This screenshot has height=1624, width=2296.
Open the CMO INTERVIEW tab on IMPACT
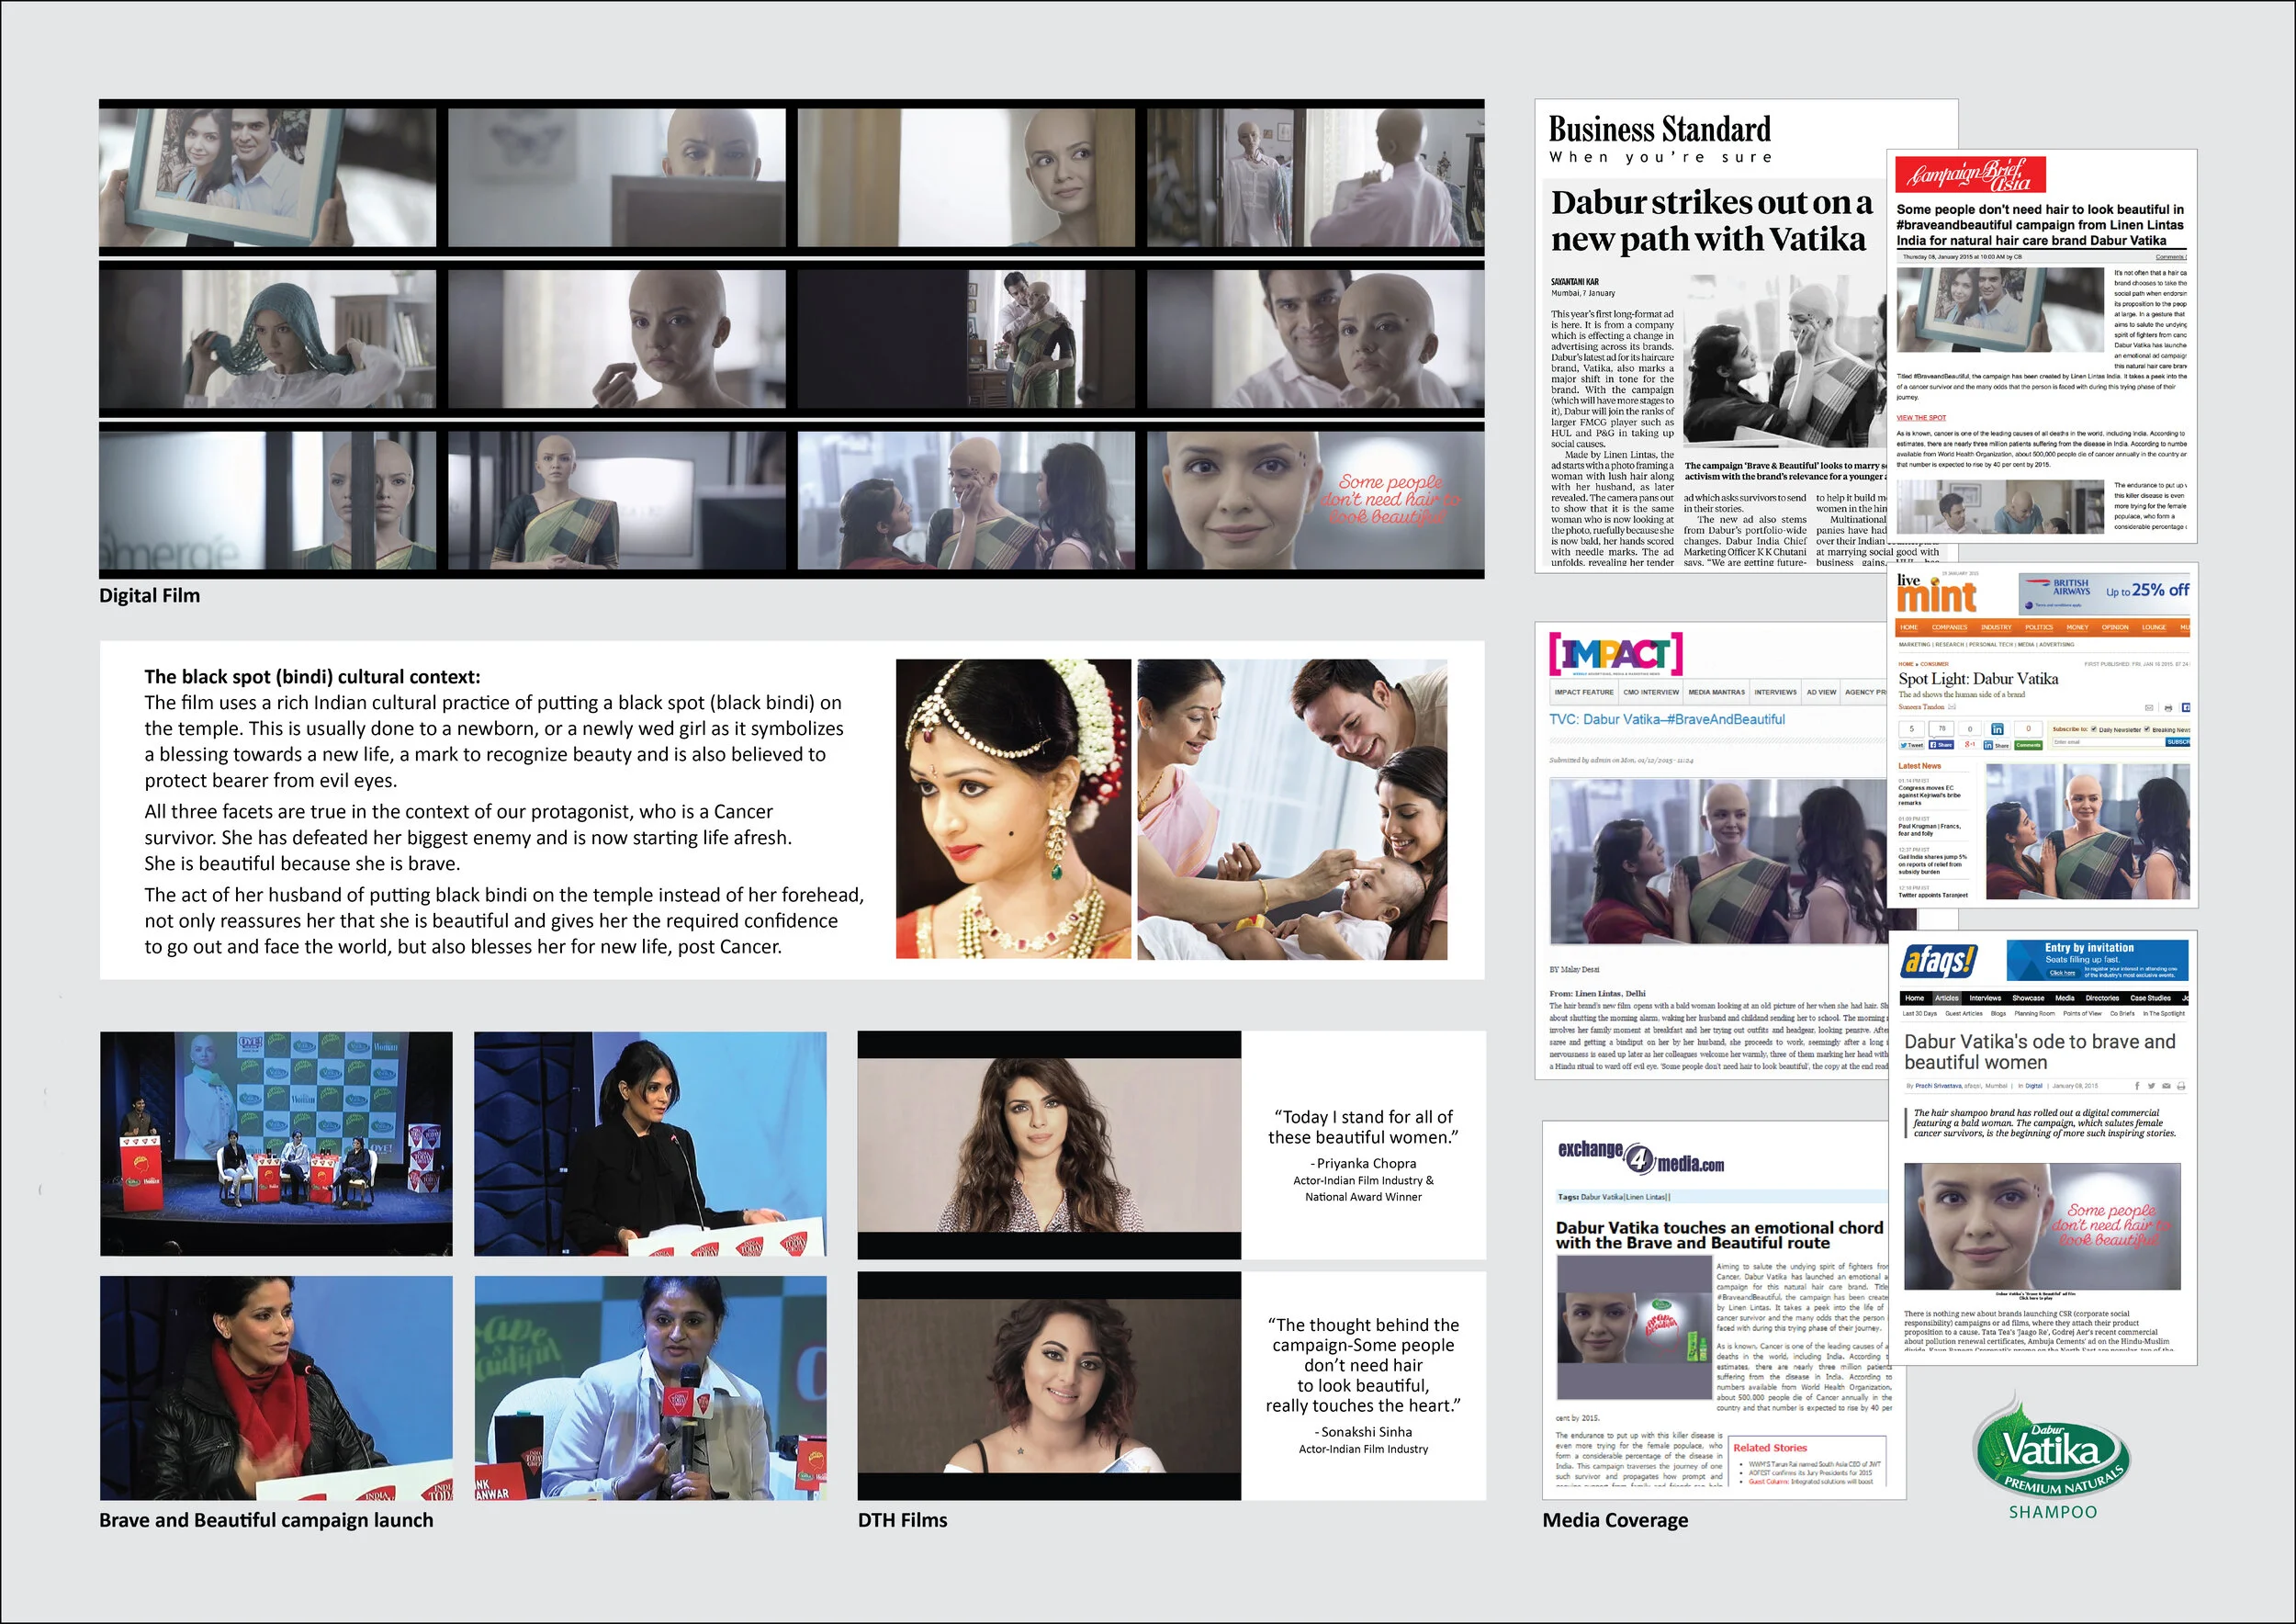(1651, 692)
